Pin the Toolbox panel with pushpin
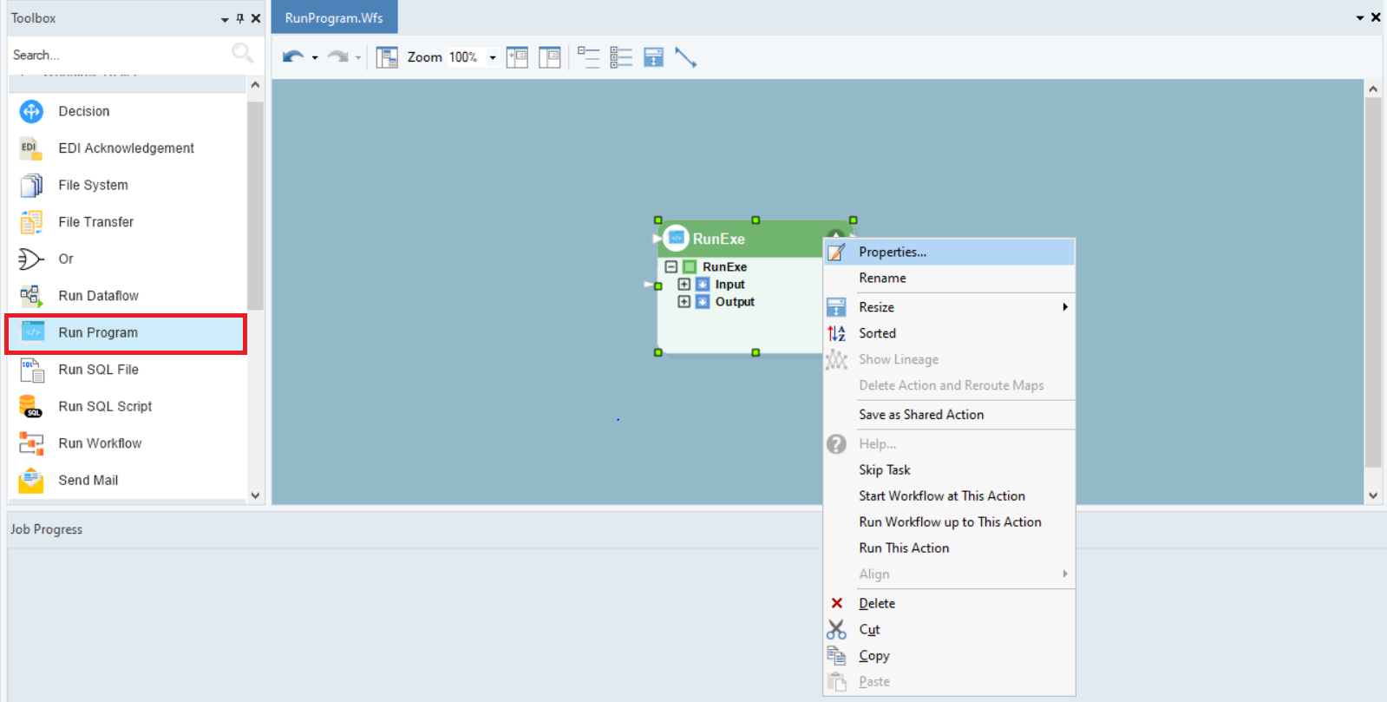 [240, 18]
